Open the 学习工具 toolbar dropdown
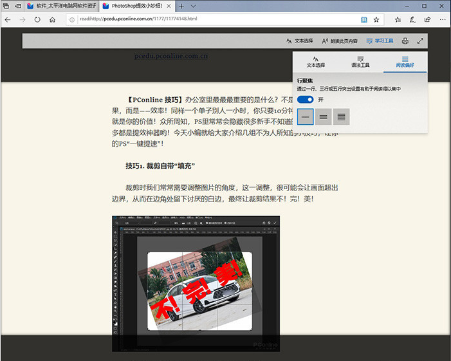This screenshot has width=451, height=361. click(x=380, y=41)
